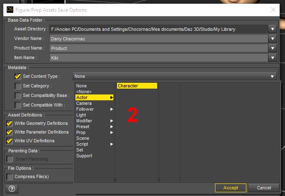The height and width of the screenshot is (196, 285).
Task: Choose None at top of content type list
Action: [x=94, y=86]
